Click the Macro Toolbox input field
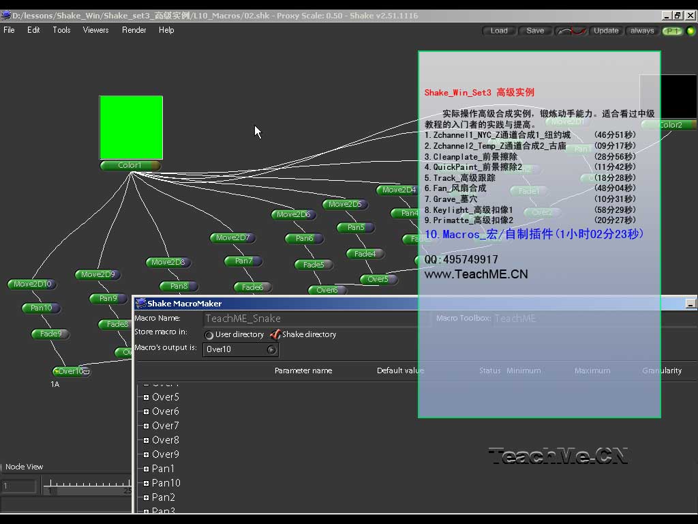698x524 pixels. point(594,319)
